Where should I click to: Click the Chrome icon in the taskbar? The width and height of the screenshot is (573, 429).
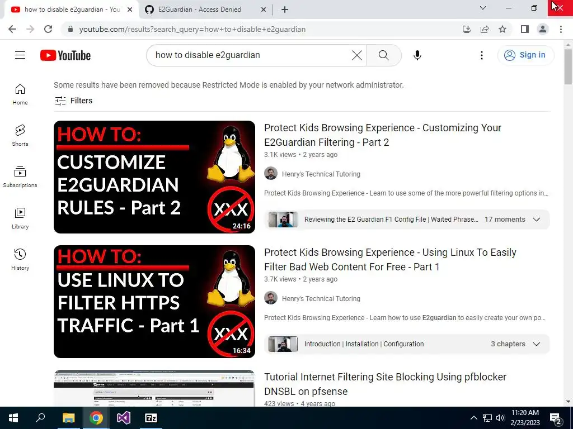pyautogui.click(x=96, y=418)
